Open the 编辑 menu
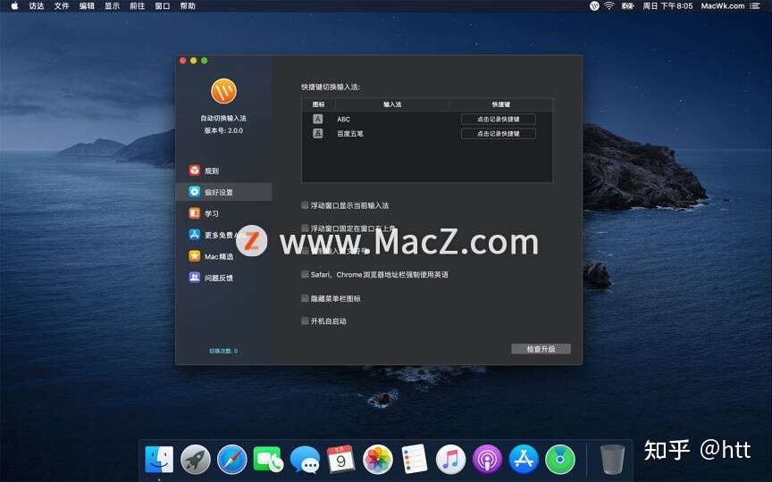This screenshot has width=772, height=482. coord(87,6)
